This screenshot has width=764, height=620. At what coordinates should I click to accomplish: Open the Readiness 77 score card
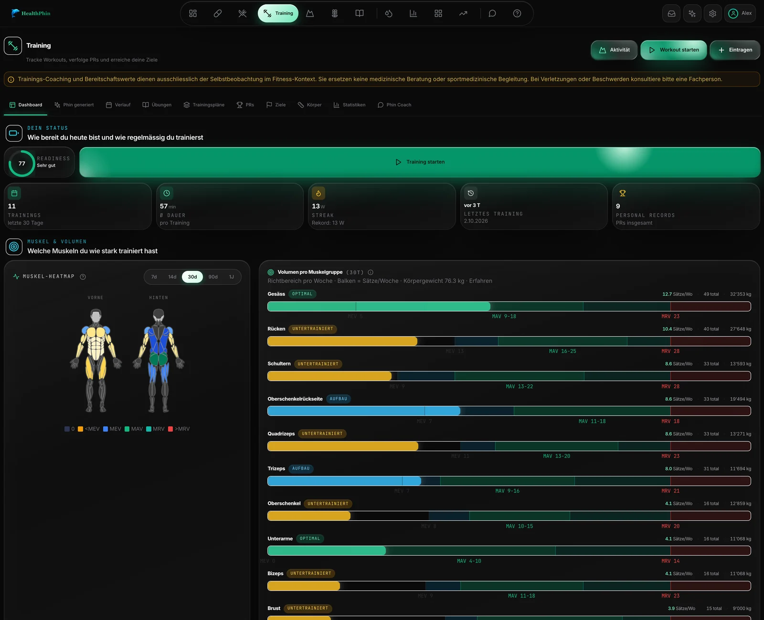40,163
